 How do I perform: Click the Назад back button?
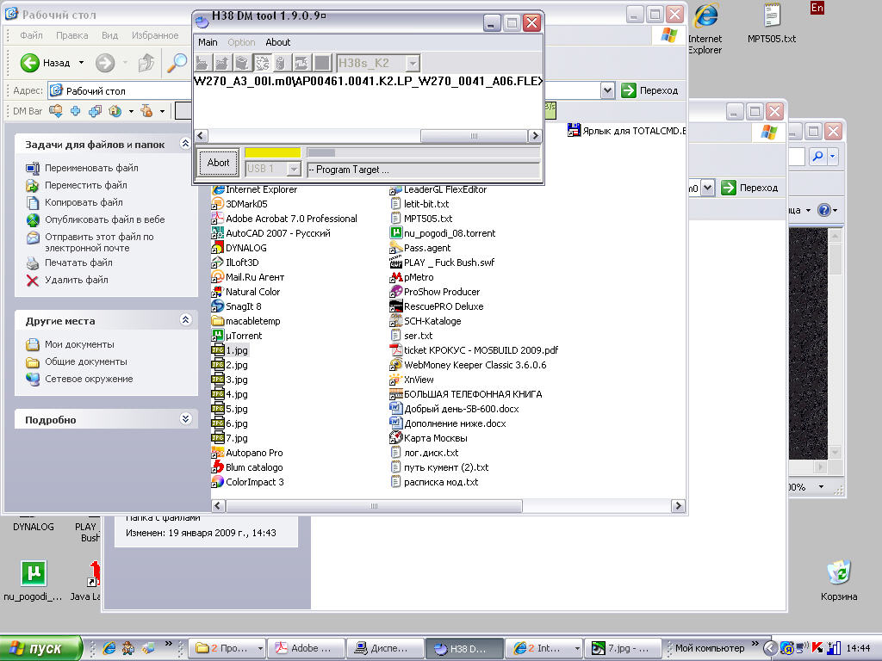coord(46,62)
